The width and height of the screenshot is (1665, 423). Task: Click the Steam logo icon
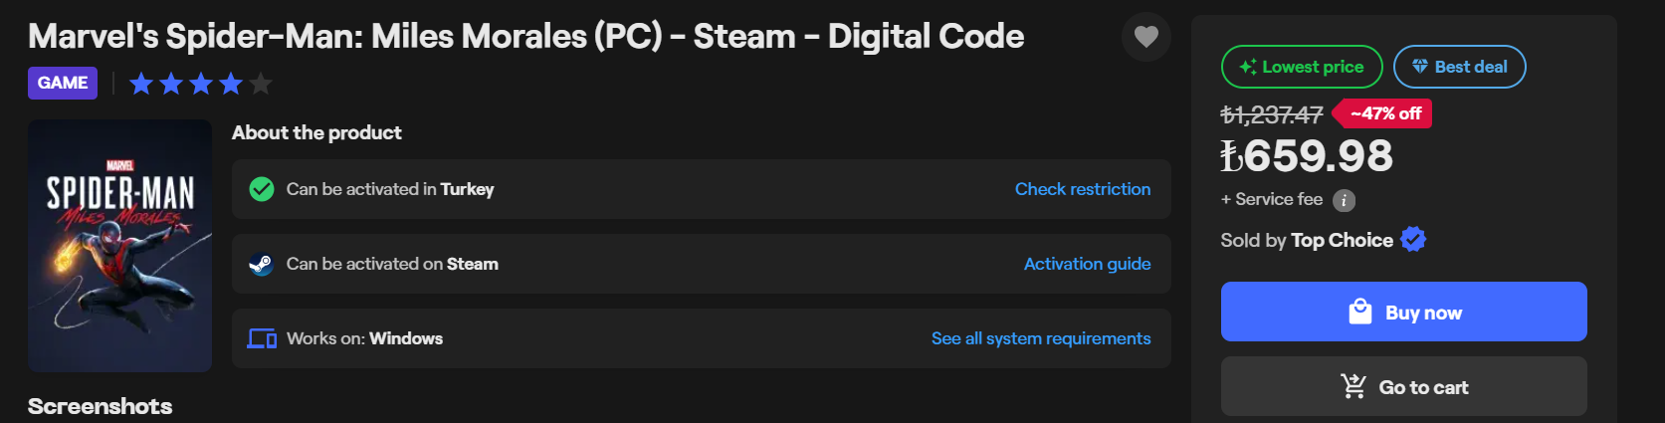261,265
